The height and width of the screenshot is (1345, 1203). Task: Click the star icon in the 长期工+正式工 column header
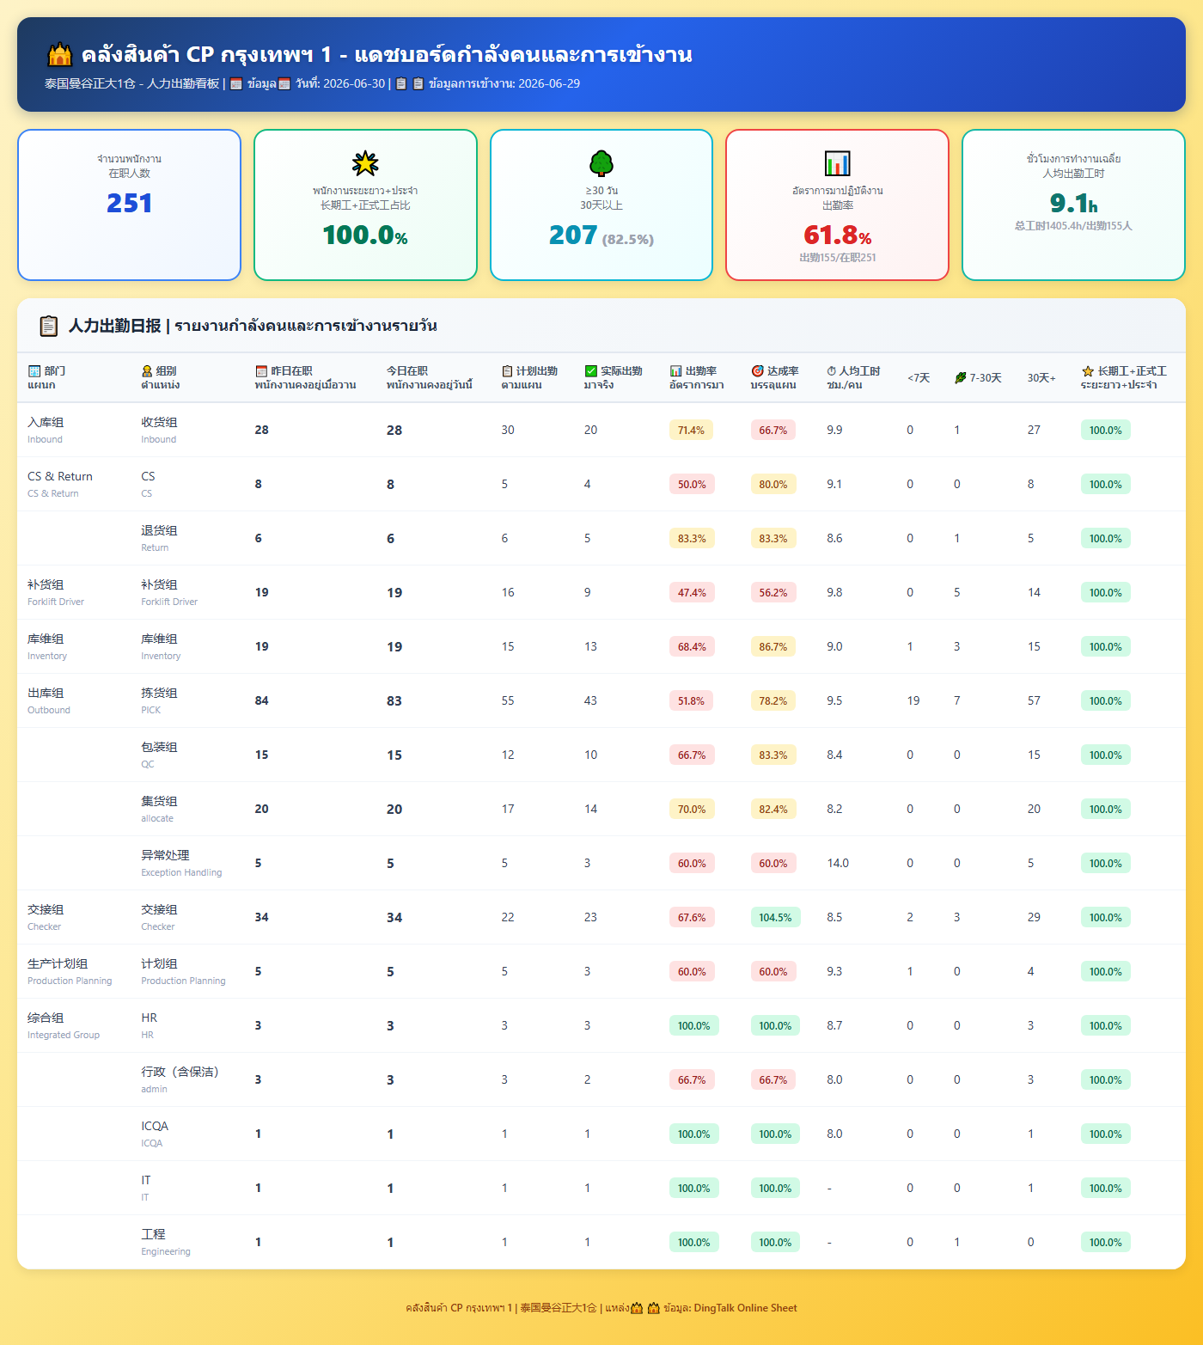point(1088,371)
